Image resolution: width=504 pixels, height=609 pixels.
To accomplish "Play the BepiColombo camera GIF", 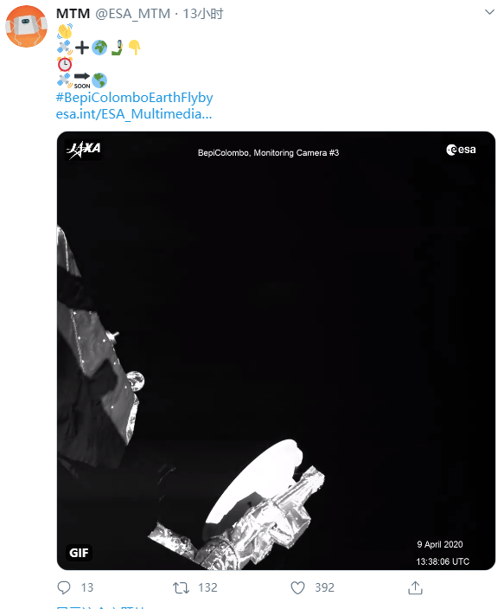I will 276,350.
